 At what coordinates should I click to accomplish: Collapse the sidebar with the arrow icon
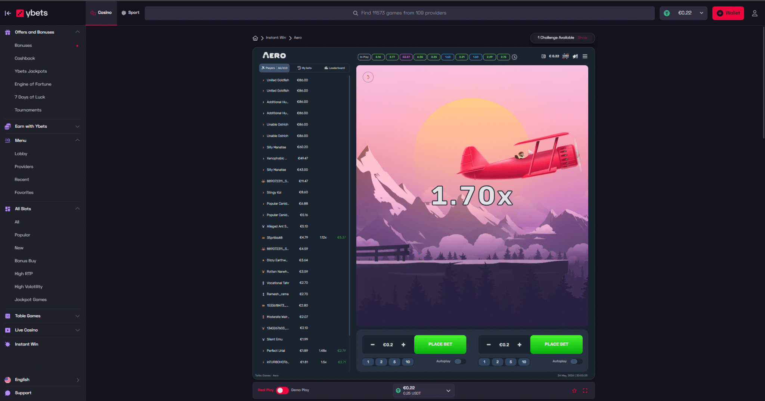(8, 13)
